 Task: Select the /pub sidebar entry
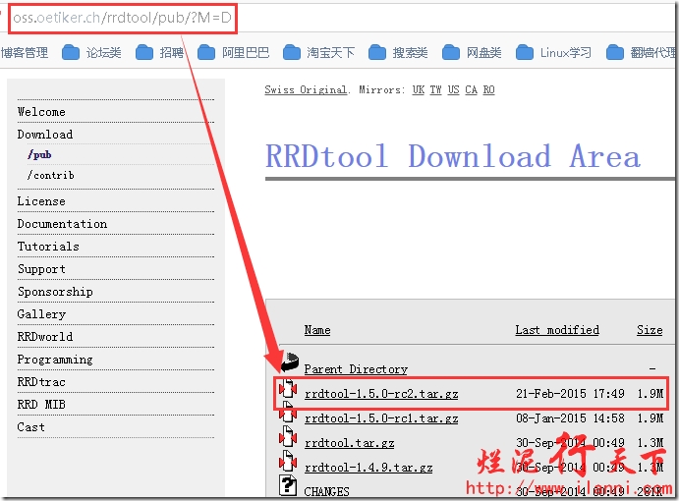coord(39,154)
